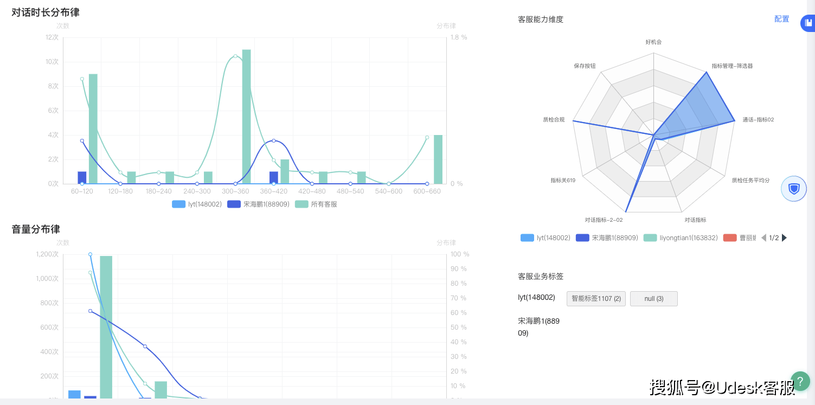815x405 pixels.
Task: Toggle 所有客服 series in duration chart legend
Action: pos(316,204)
